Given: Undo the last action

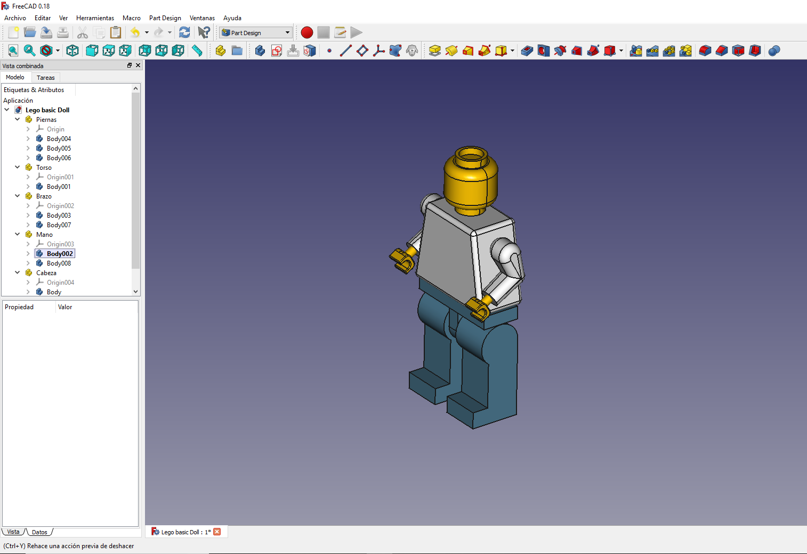Looking at the screenshot, I should click(x=135, y=32).
